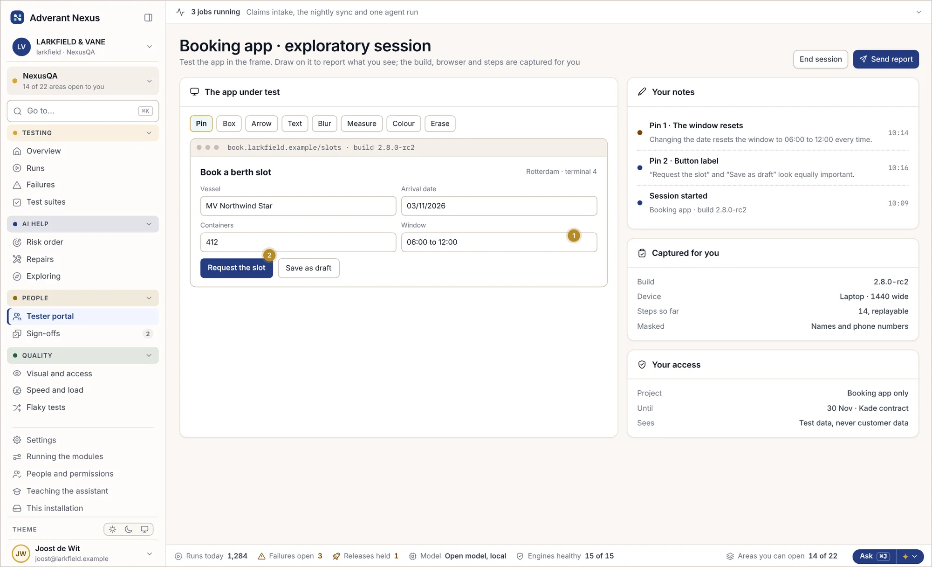The width and height of the screenshot is (932, 567).
Task: Open Running the modules
Action: (83, 456)
